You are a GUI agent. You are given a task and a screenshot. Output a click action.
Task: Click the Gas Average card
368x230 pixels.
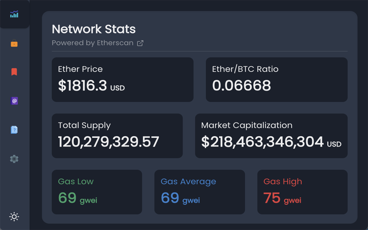tap(200, 192)
